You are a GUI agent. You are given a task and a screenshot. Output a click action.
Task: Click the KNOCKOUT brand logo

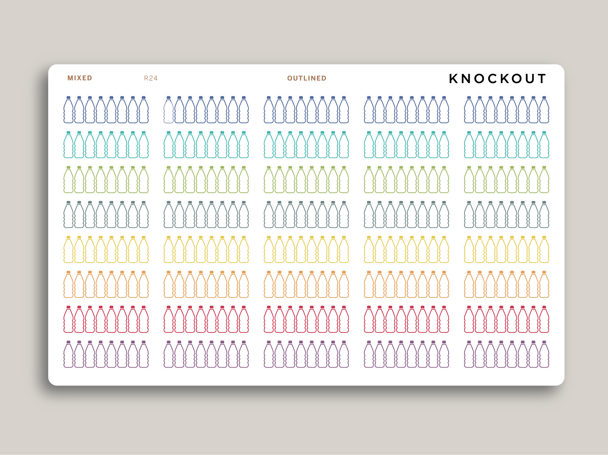[x=497, y=79]
